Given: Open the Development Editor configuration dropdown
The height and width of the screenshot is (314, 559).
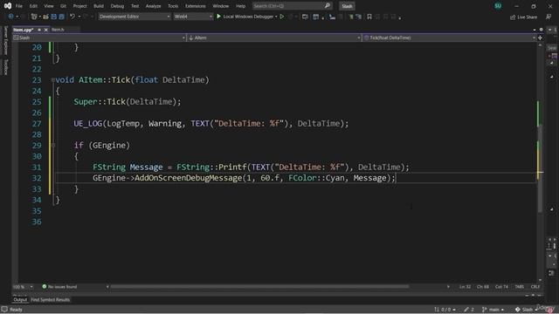Looking at the screenshot, I should click(135, 17).
